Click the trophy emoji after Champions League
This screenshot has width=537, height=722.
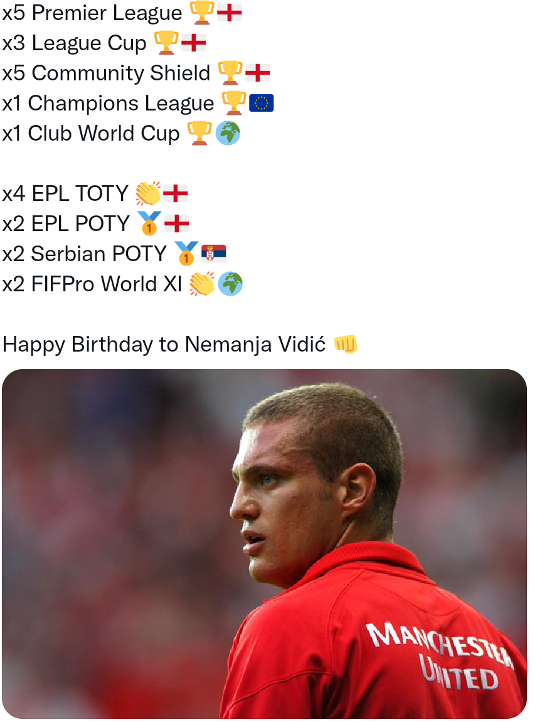click(x=234, y=103)
